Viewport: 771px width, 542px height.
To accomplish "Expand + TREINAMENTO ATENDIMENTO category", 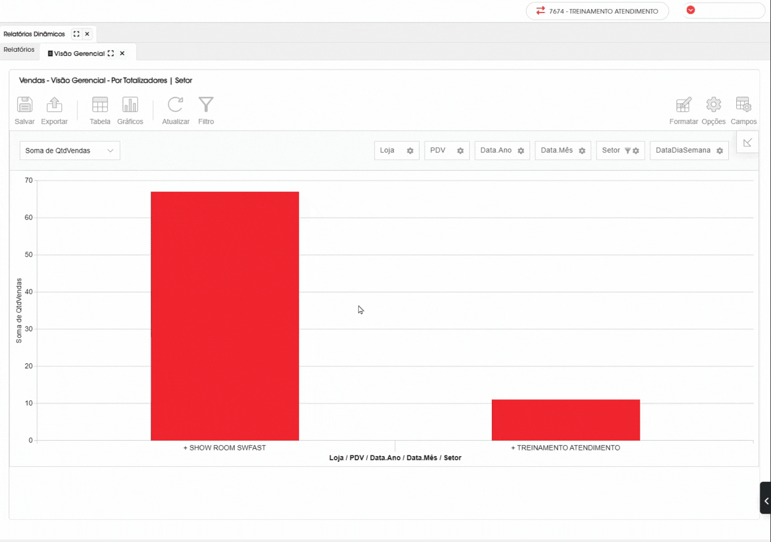I will click(x=565, y=448).
